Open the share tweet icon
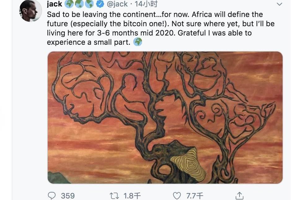The width and height of the screenshot is (295, 200). tap(240, 195)
